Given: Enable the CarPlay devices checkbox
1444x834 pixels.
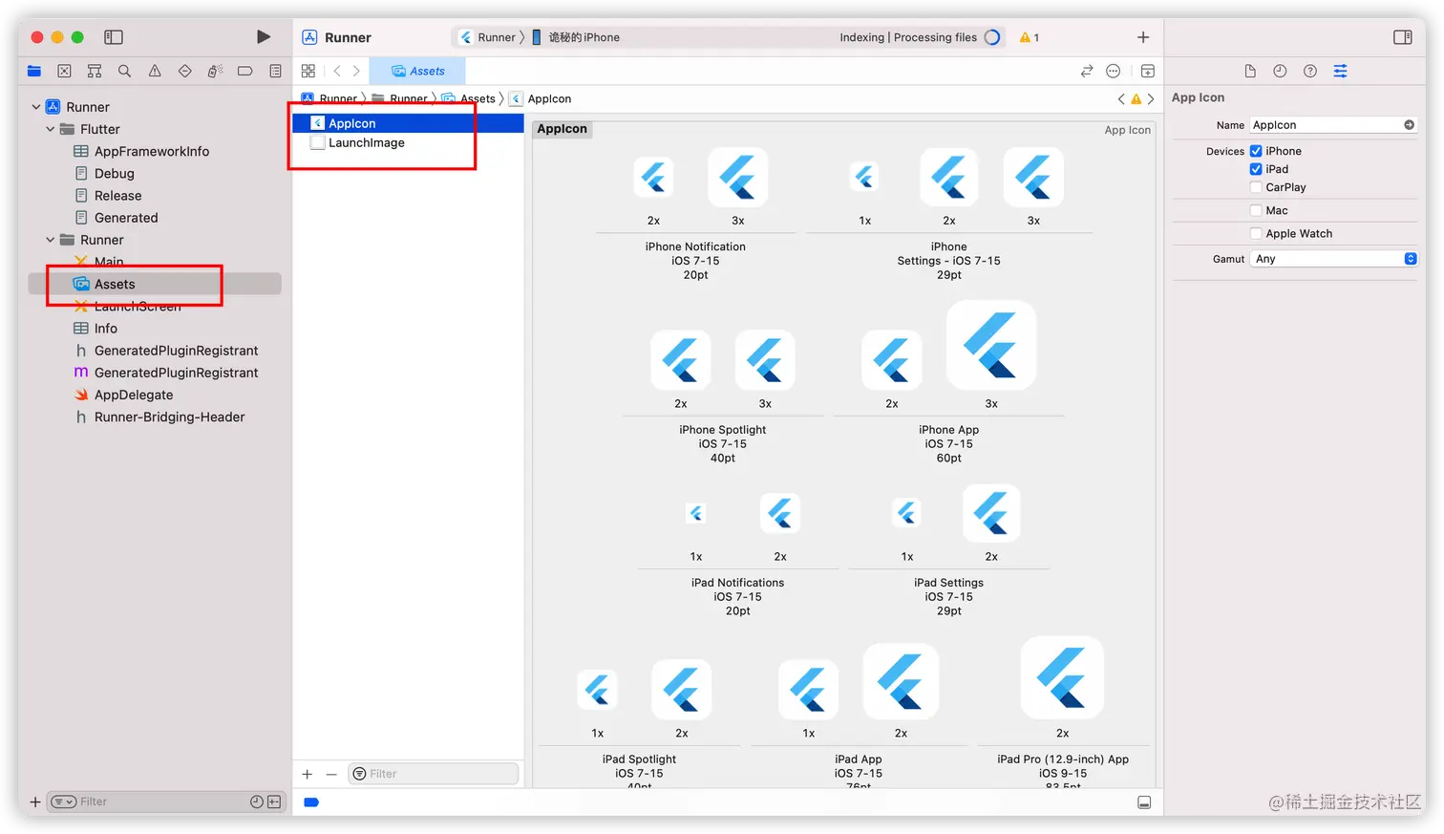Looking at the screenshot, I should pyautogui.click(x=1256, y=187).
